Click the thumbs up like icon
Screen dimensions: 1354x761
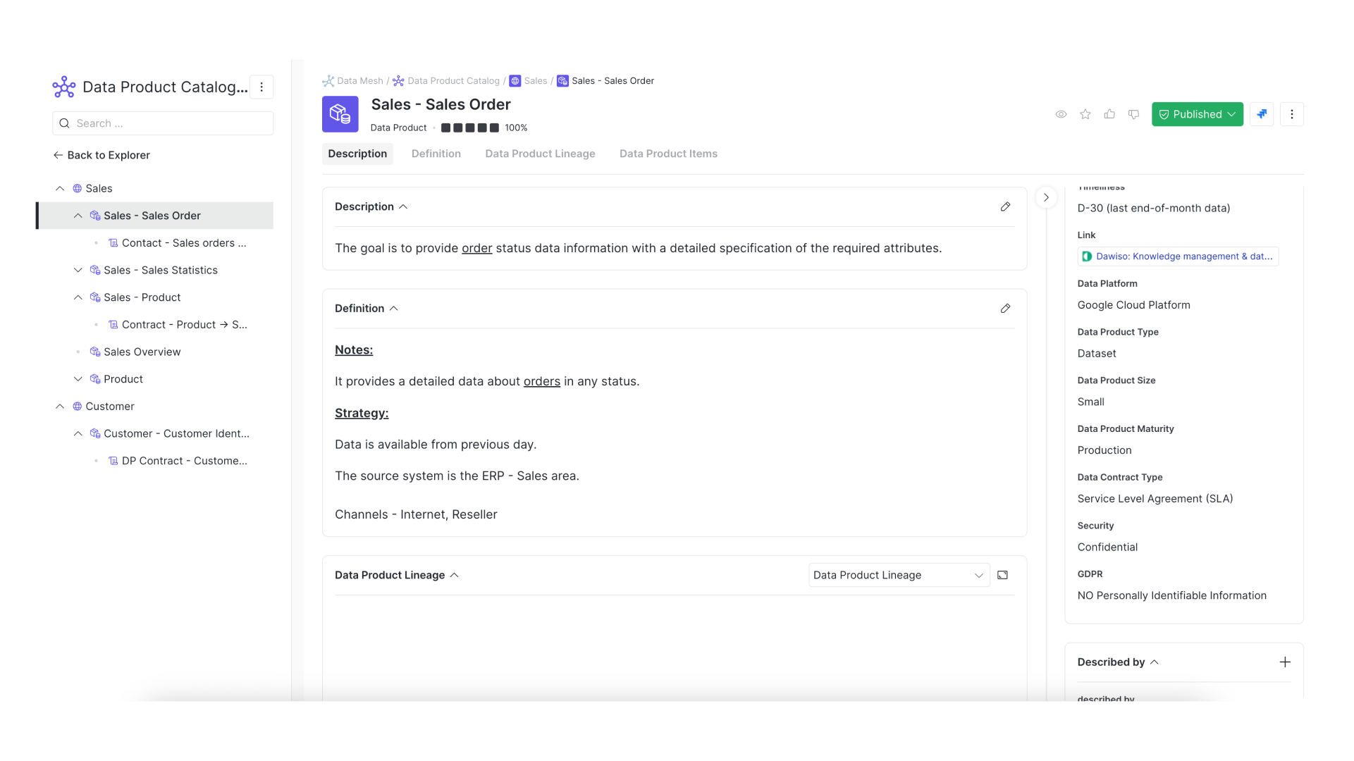[1109, 114]
